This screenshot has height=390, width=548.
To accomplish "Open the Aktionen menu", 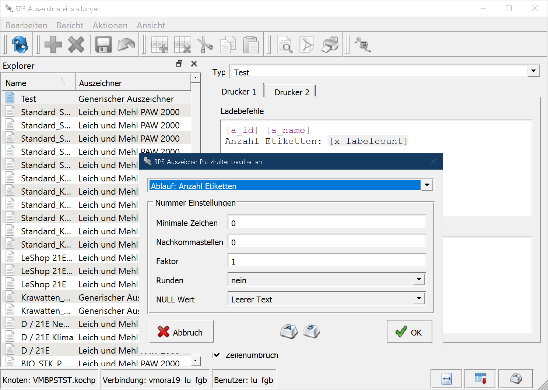I will coord(110,25).
